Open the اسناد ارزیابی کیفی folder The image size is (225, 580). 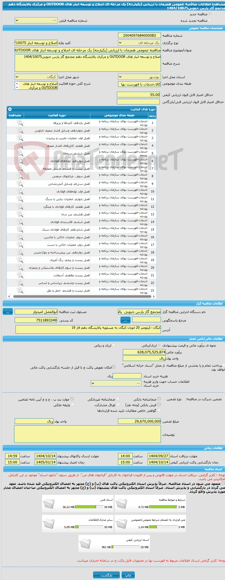(x=85, y=544)
